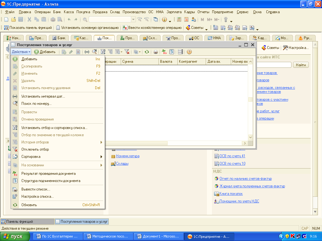Click the New document icon
The image size is (322, 241).
tap(6, 19)
